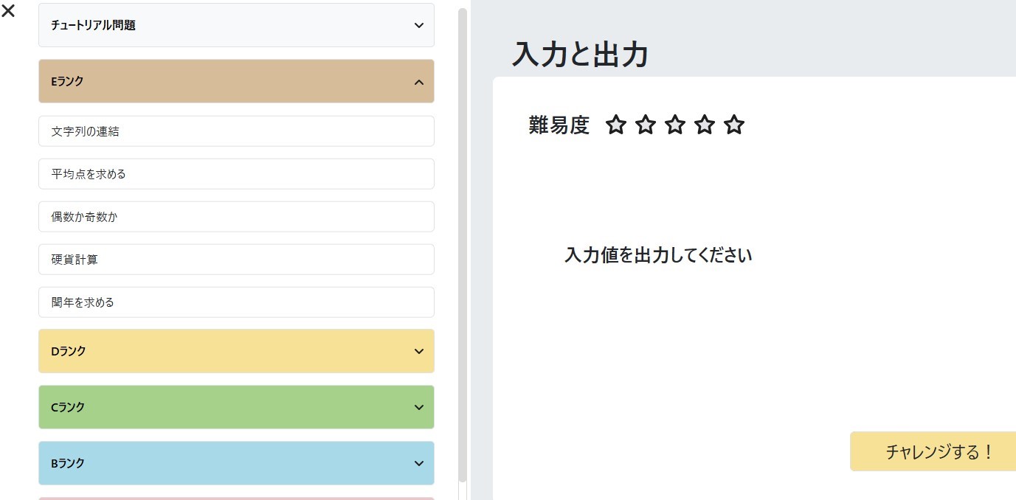Viewport: 1016px width, 500px height.
Task: Click the fourth difficulty star
Action: pos(704,125)
